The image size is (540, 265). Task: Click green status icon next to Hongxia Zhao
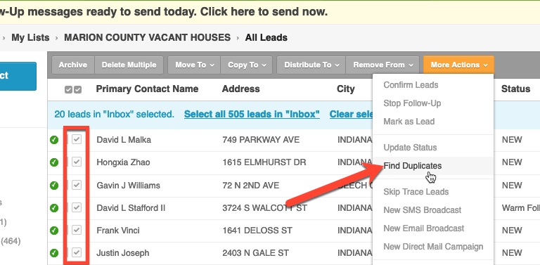click(x=54, y=162)
